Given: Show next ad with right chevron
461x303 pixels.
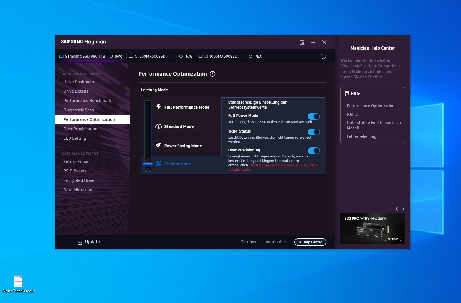Looking at the screenshot, I should (403, 209).
